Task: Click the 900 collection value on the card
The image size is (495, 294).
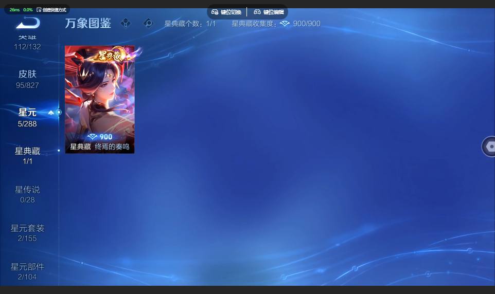Action: point(100,137)
